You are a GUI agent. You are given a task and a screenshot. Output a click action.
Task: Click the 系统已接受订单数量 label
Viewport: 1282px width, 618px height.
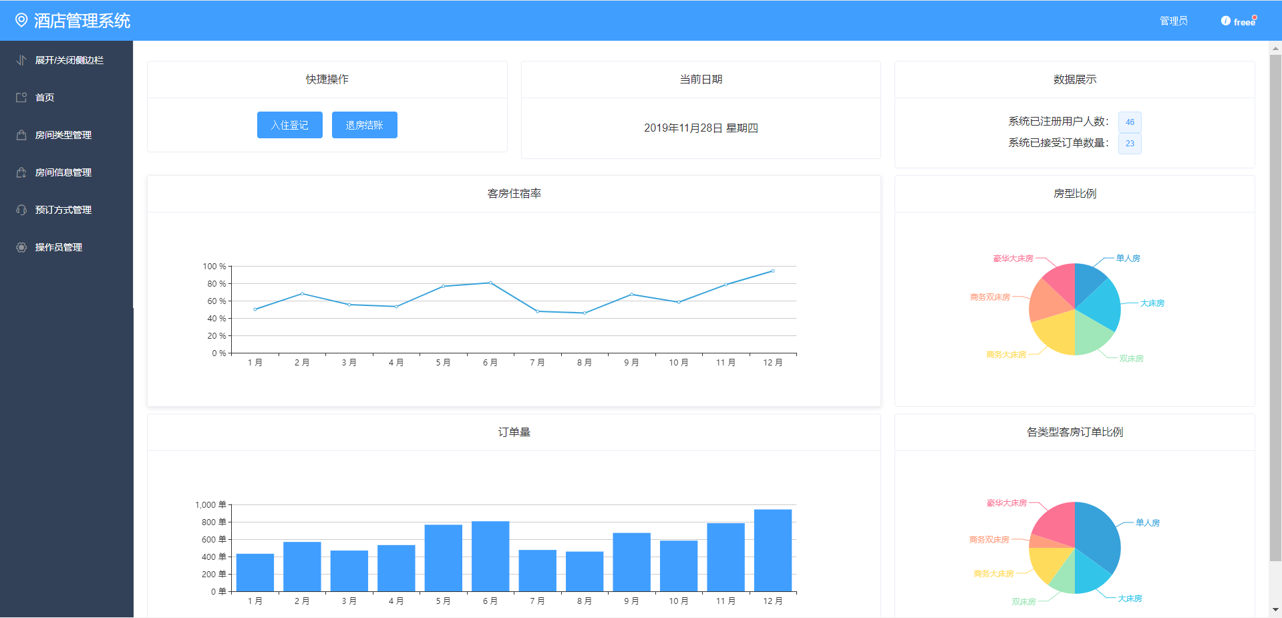click(x=1058, y=143)
